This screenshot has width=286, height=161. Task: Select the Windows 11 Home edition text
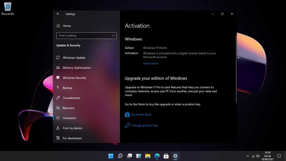point(155,48)
